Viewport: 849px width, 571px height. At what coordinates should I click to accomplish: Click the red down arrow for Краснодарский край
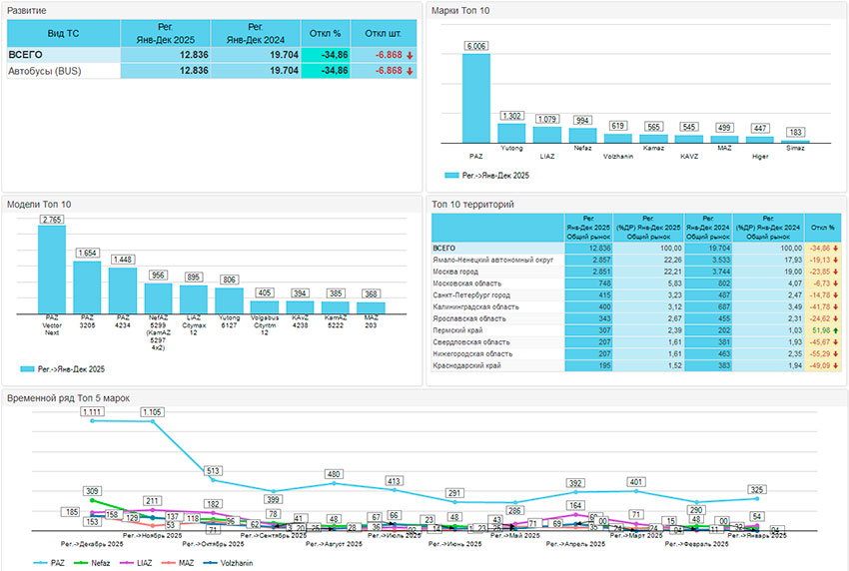(x=837, y=365)
